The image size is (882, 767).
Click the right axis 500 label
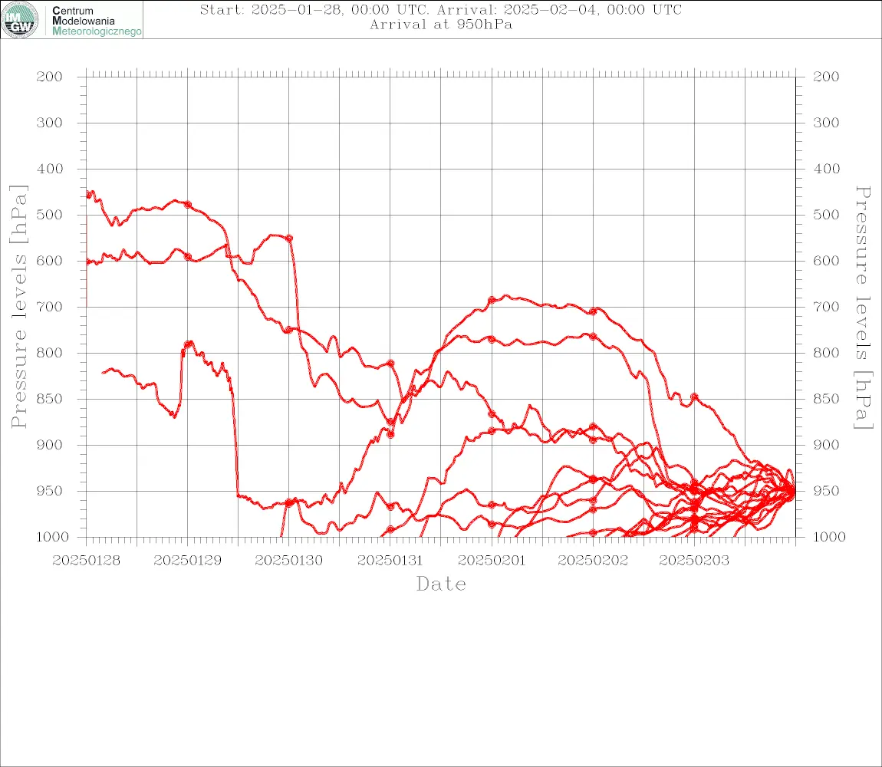pyautogui.click(x=826, y=215)
